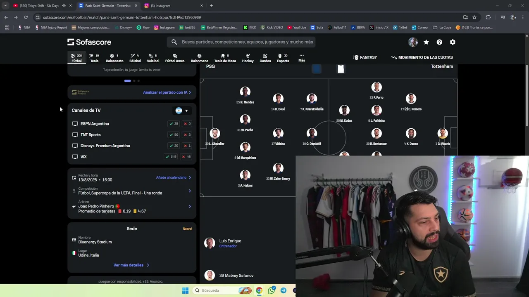Click Analizar el partido con IA
Viewport: 529px width, 297px height.
pyautogui.click(x=167, y=92)
